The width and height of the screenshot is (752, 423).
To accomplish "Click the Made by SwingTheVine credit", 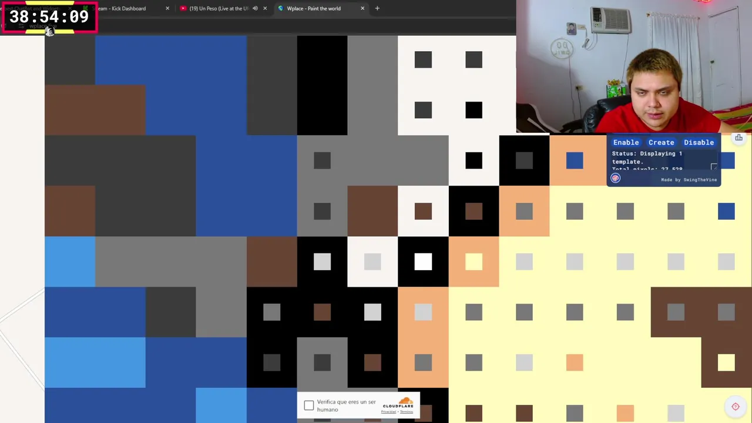I will (x=689, y=180).
